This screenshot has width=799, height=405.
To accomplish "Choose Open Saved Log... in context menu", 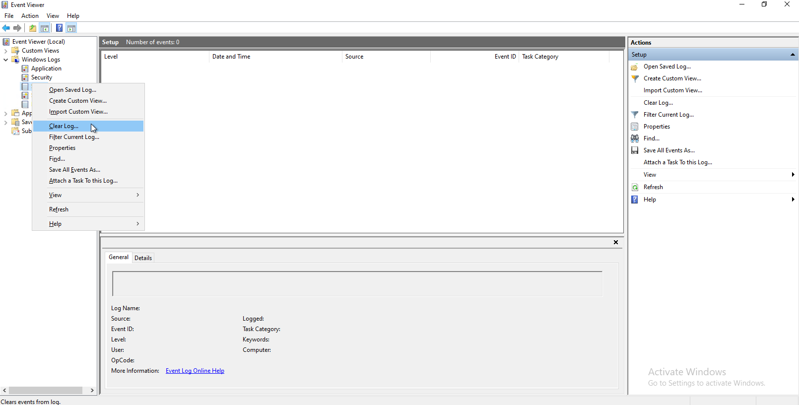I will (x=88, y=90).
